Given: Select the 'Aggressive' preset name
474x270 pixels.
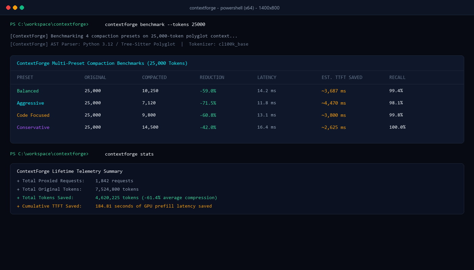Looking at the screenshot, I should 30,103.
